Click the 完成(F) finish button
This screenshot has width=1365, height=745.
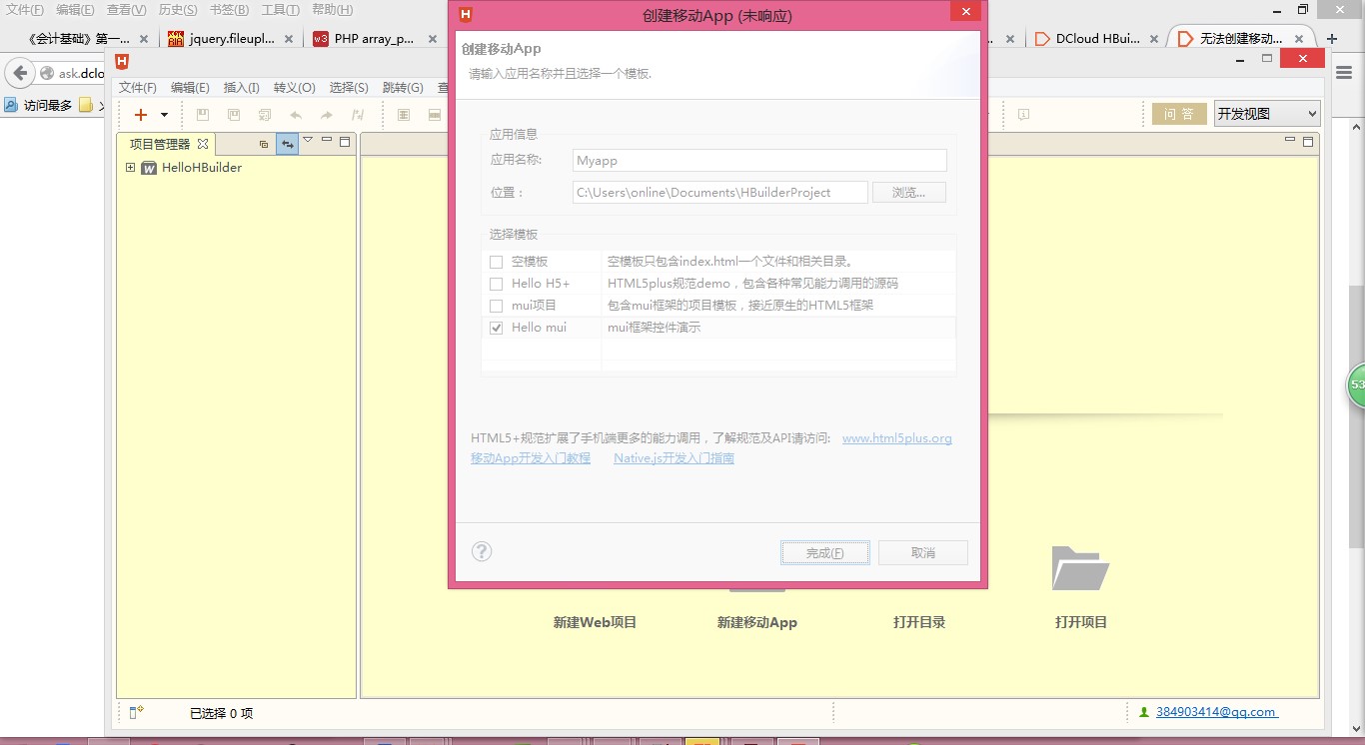(825, 552)
